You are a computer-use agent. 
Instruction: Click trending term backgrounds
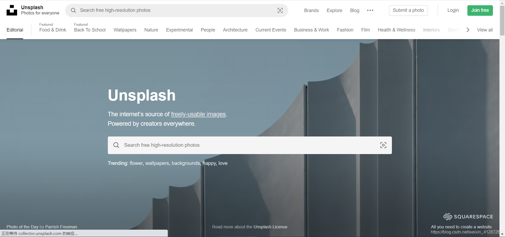click(x=186, y=163)
